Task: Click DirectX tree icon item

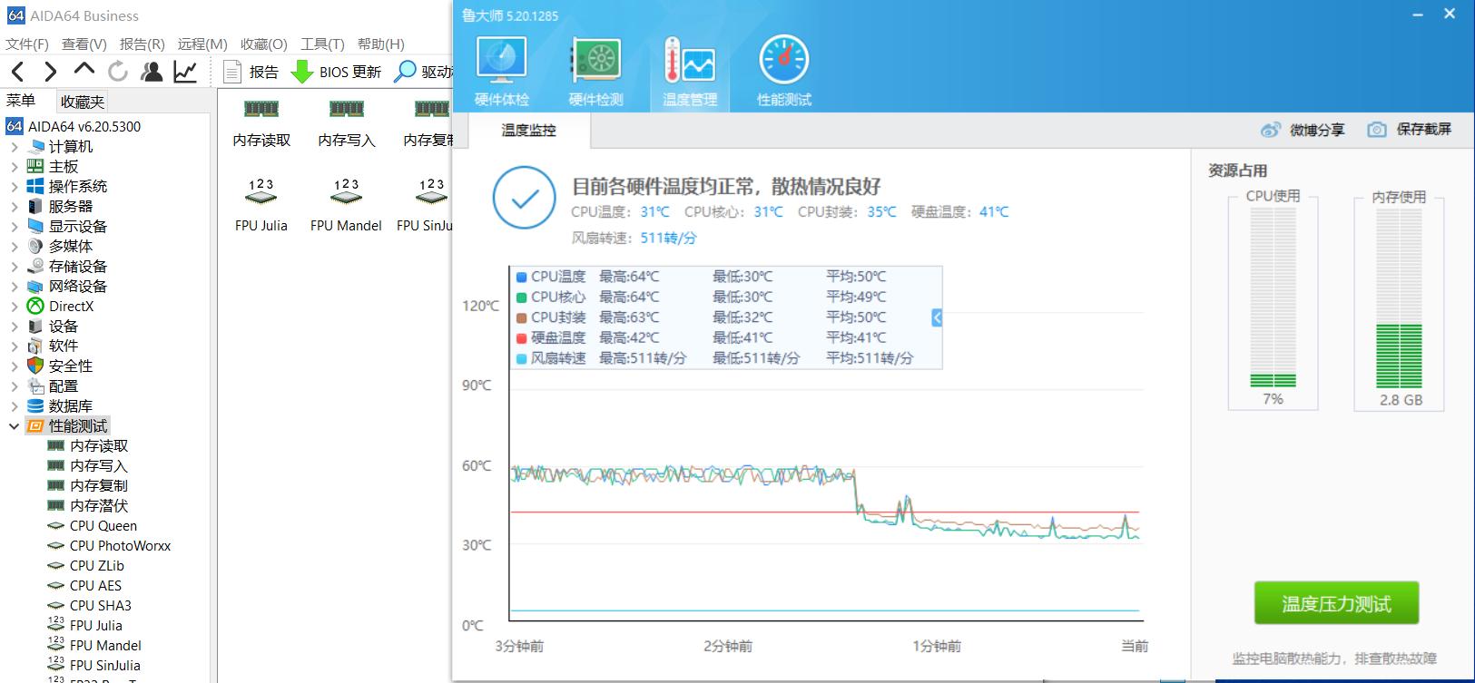Action: click(x=60, y=306)
